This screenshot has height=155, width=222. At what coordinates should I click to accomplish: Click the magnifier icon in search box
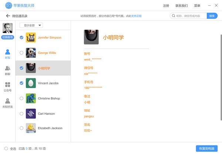click(x=174, y=16)
